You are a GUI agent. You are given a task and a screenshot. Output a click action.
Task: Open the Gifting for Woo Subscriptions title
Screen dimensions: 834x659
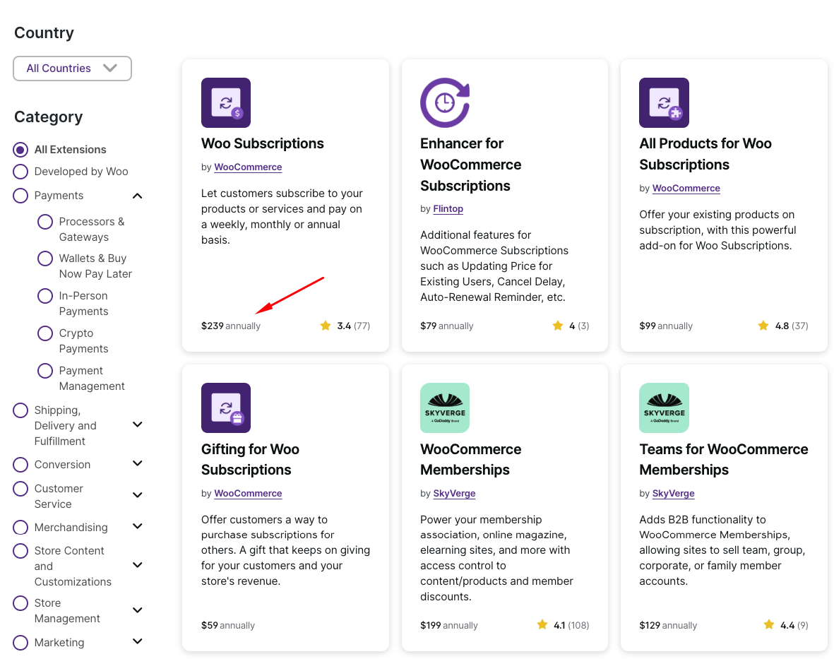(x=250, y=459)
